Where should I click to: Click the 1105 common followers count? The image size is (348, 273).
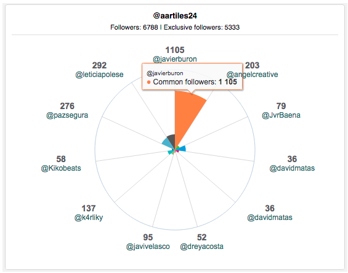pyautogui.click(x=175, y=50)
